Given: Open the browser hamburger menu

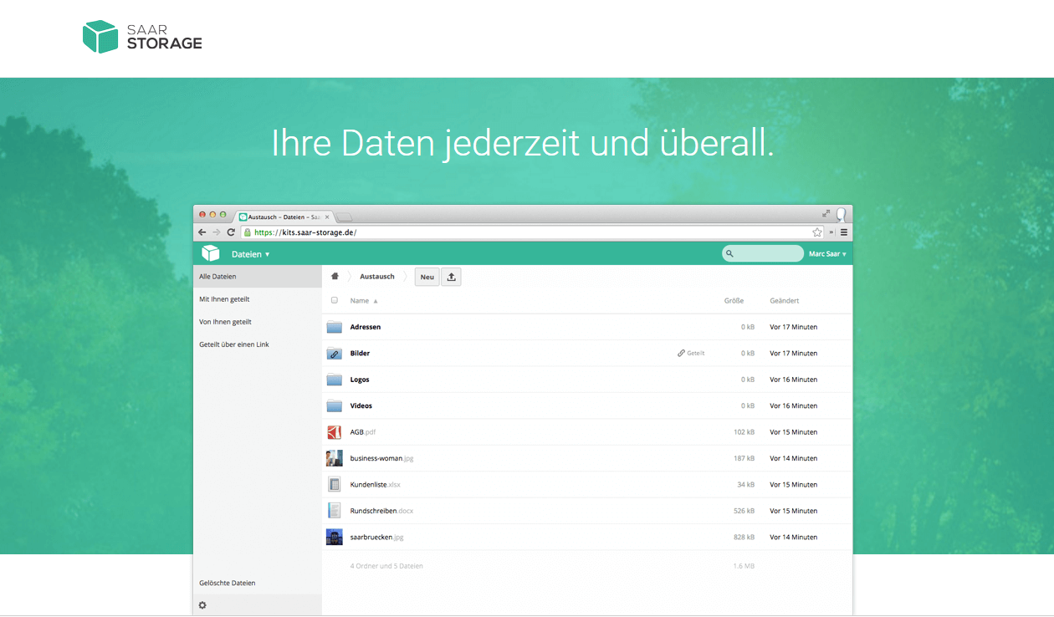Looking at the screenshot, I should [x=844, y=232].
